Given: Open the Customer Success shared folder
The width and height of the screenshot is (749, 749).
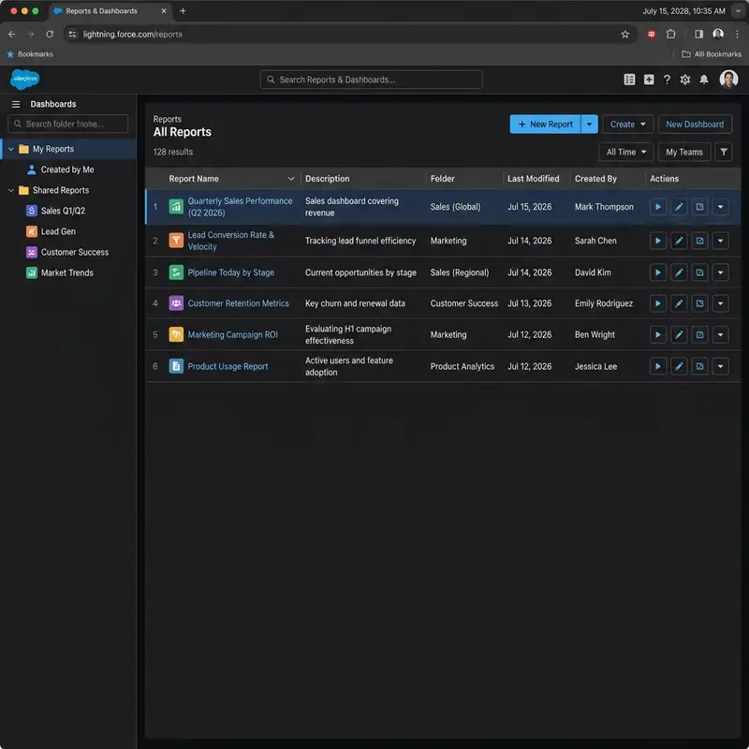Looking at the screenshot, I should (67, 252).
